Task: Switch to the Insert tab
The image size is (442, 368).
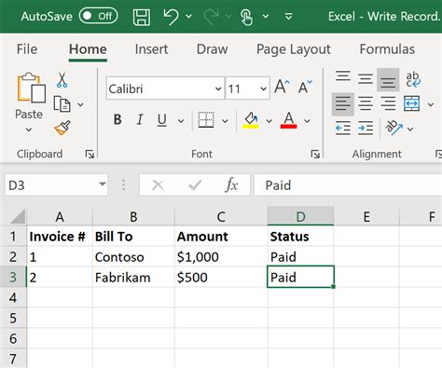Action: 151,49
